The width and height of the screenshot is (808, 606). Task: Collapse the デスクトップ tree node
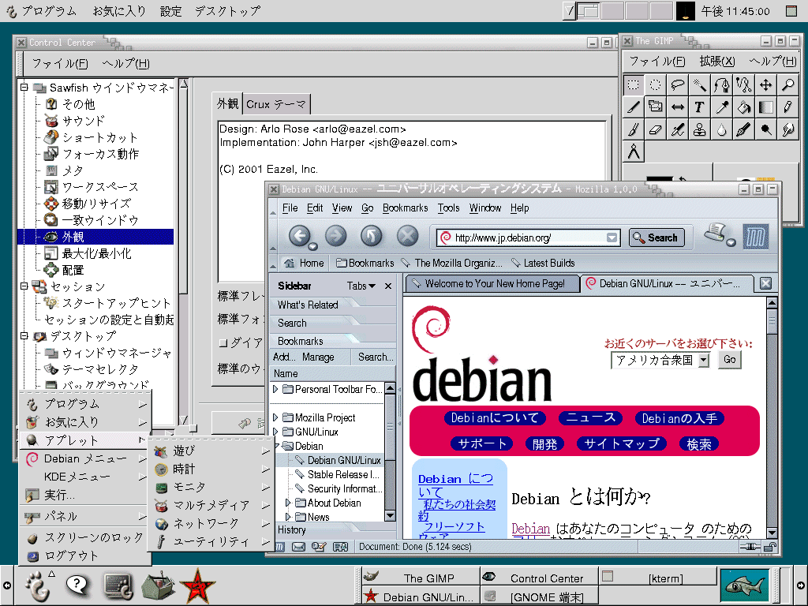click(x=24, y=335)
